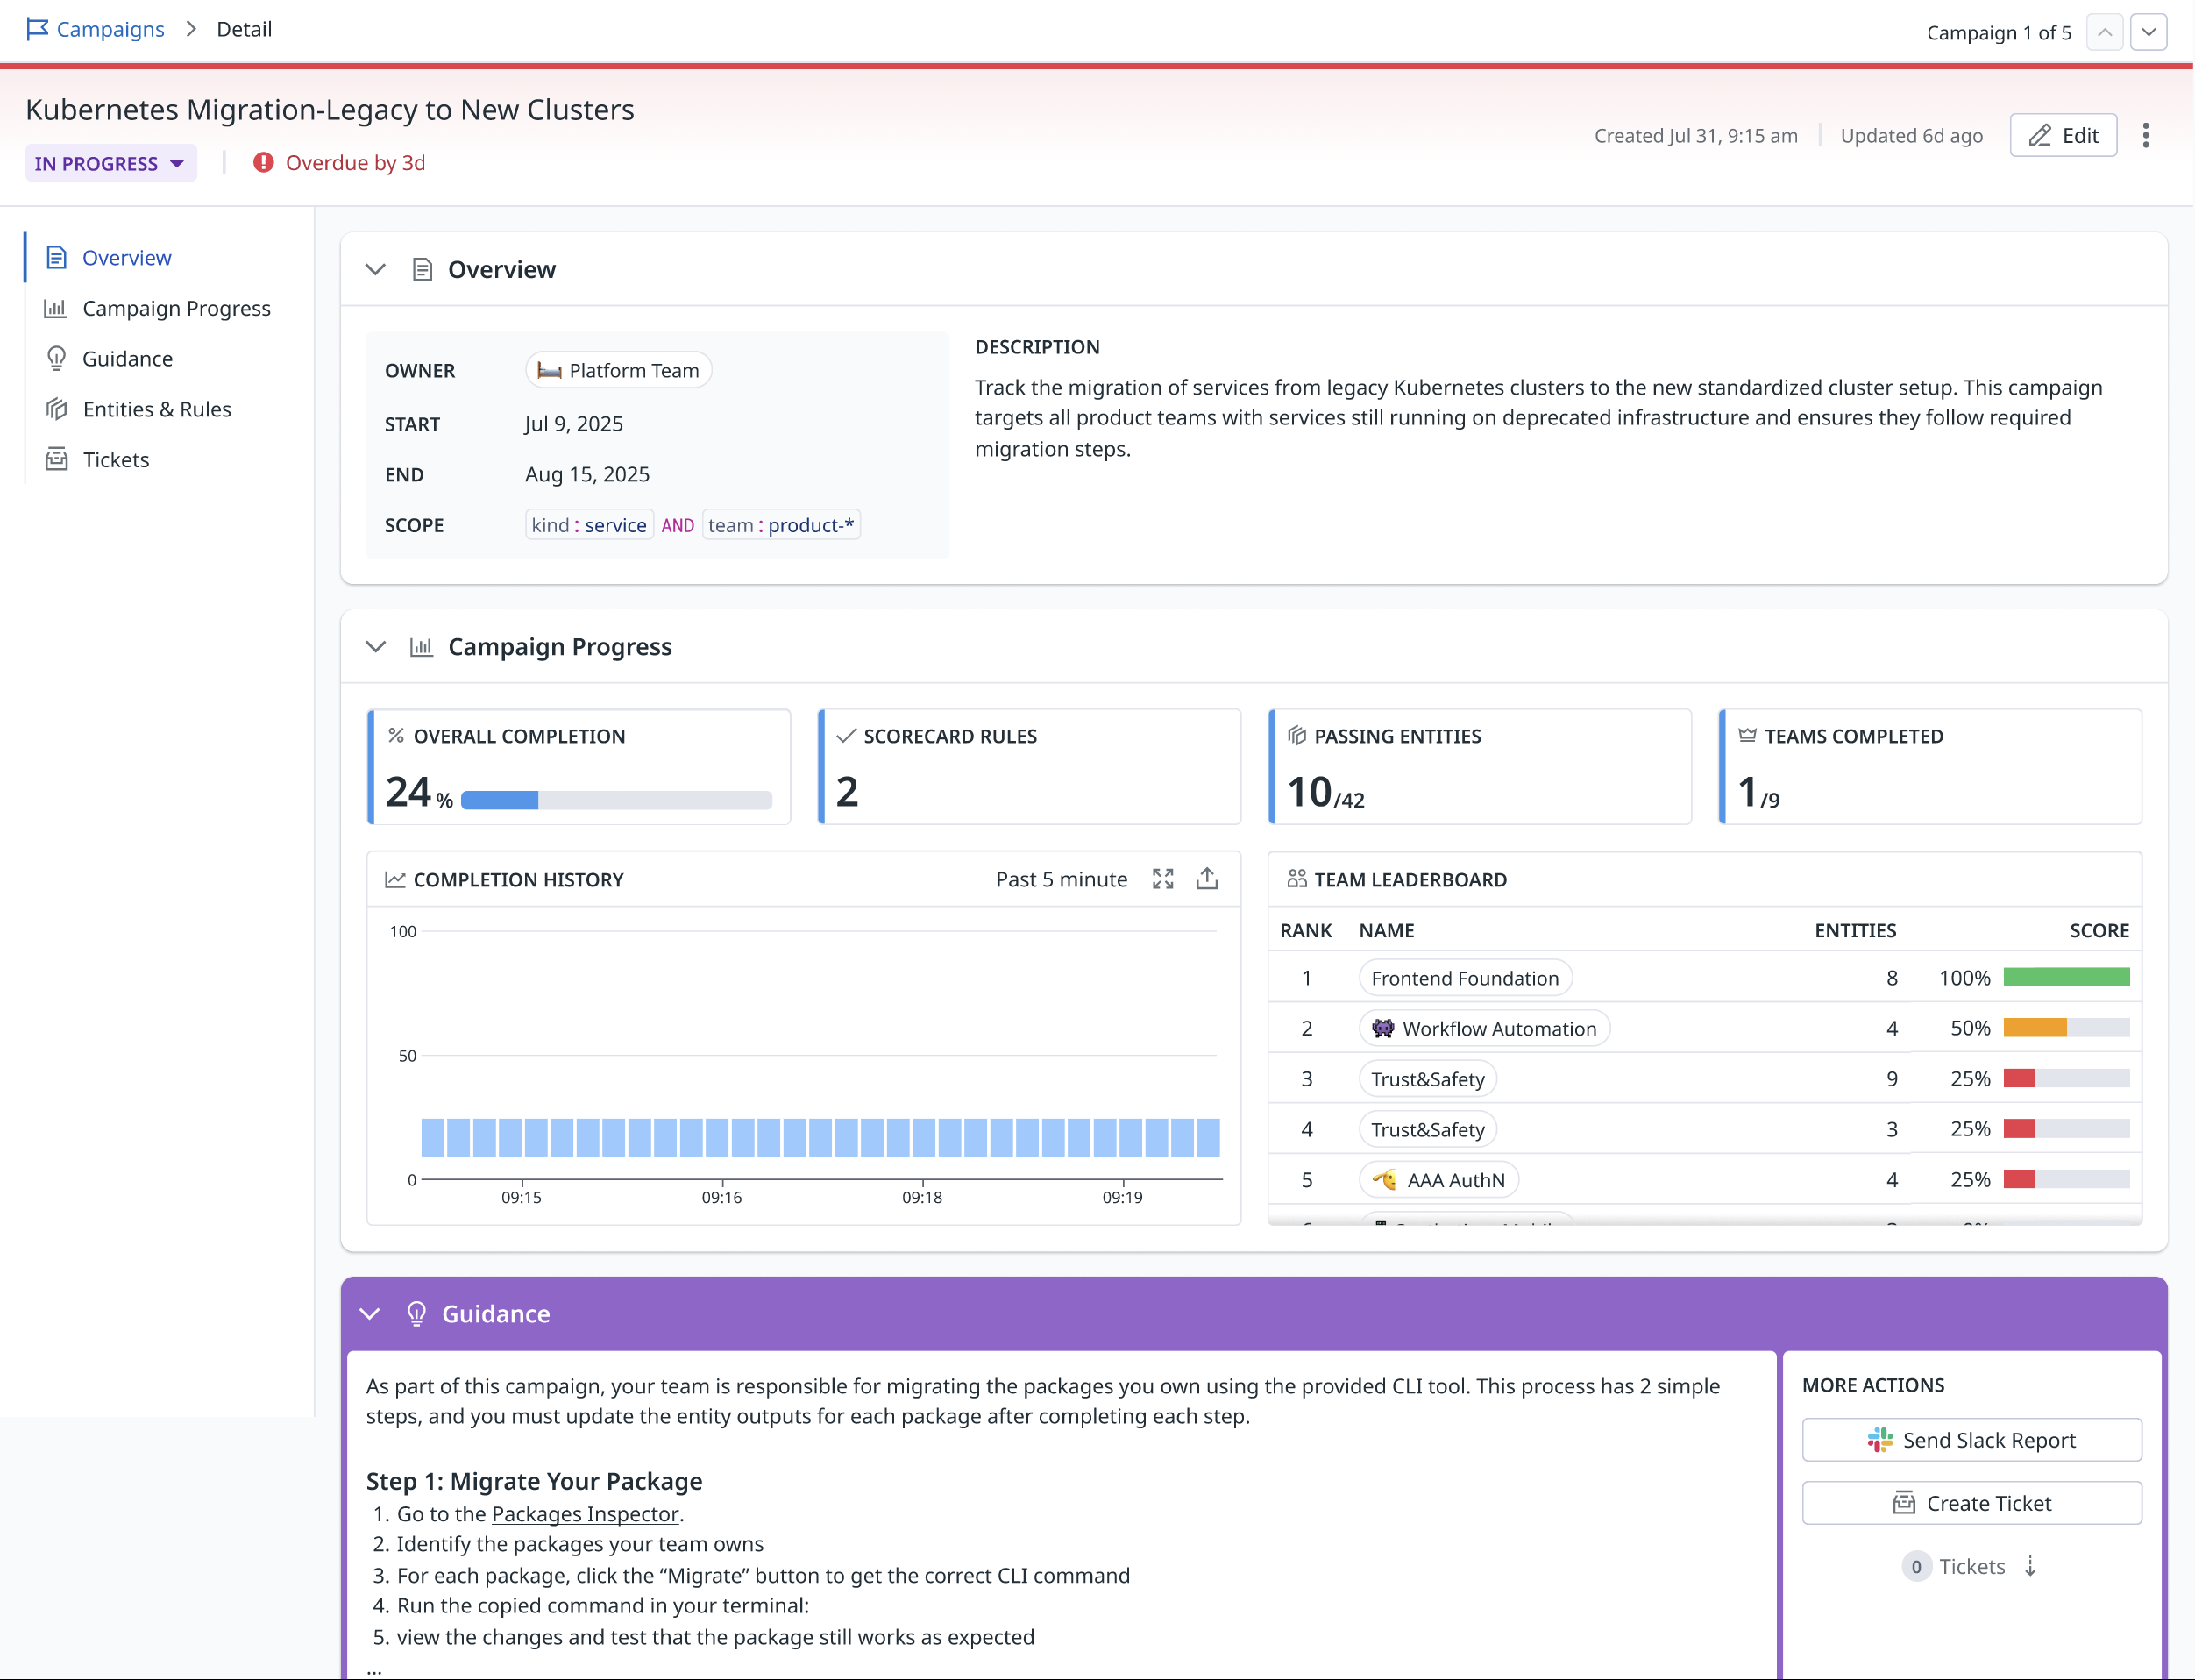Open the Packages Inspector link
Image resolution: width=2195 pixels, height=1680 pixels.
coord(585,1514)
